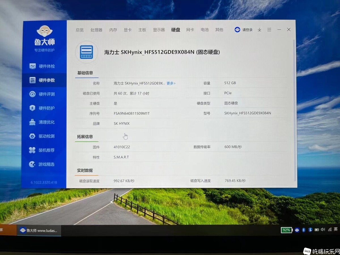This screenshot has width=340, height=255.
Task: Click the 主硬盘 value 是
Action: pyautogui.click(x=115, y=103)
